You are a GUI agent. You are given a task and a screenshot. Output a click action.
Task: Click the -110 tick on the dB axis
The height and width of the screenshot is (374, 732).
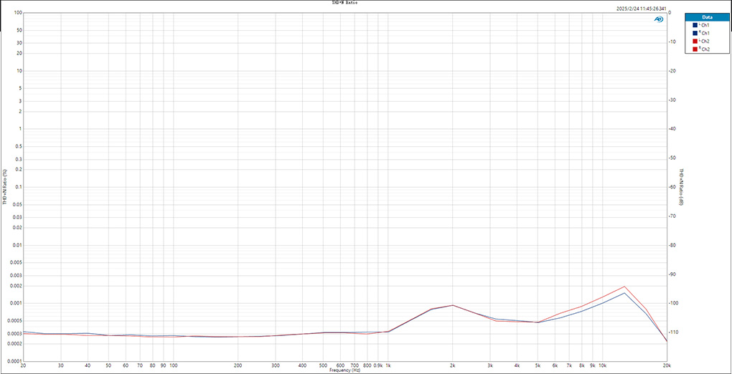click(x=672, y=332)
